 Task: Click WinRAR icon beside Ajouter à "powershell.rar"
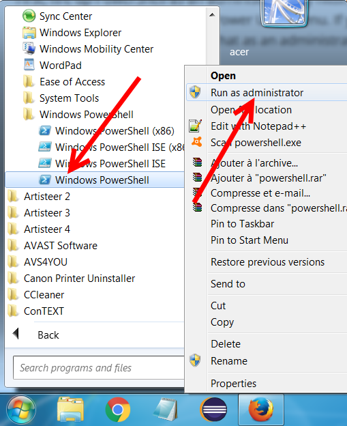coord(197,177)
